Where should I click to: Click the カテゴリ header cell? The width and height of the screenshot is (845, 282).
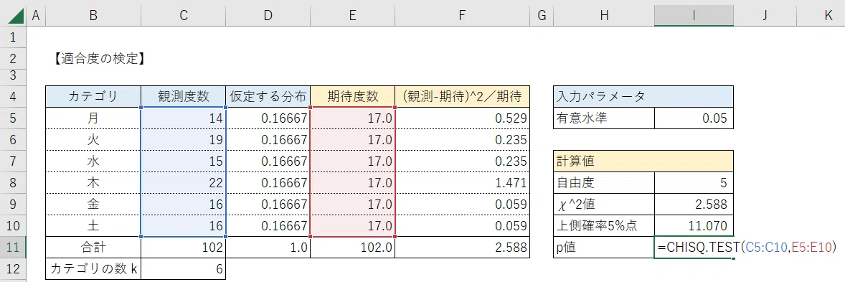point(93,97)
